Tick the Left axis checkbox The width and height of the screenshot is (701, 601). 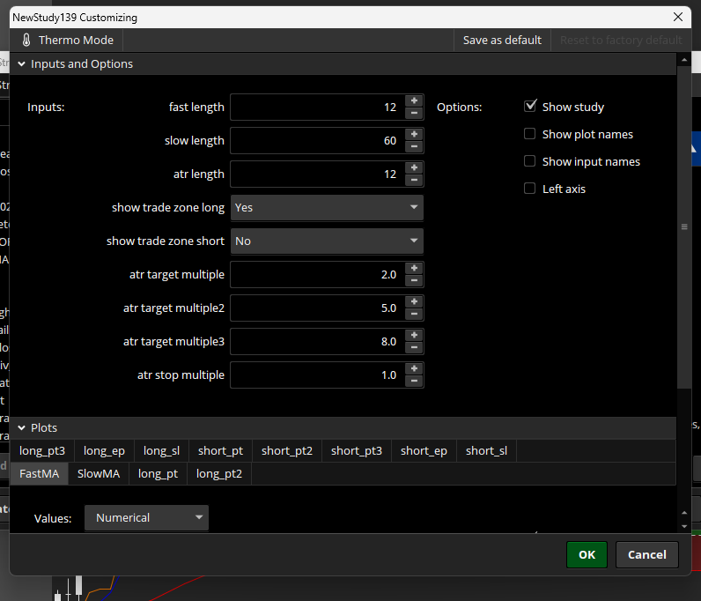click(x=530, y=189)
